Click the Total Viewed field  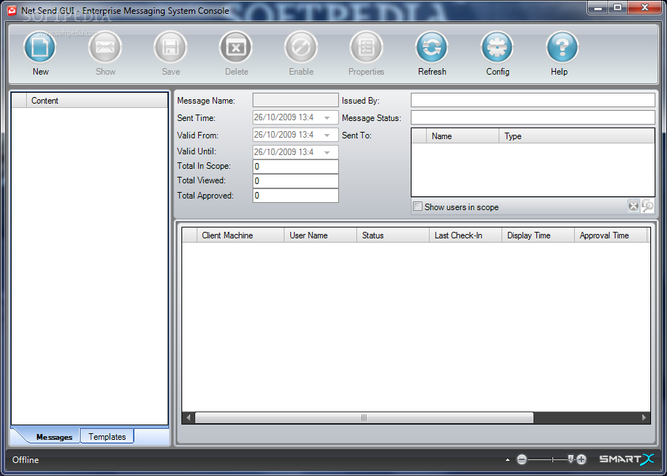coord(295,181)
